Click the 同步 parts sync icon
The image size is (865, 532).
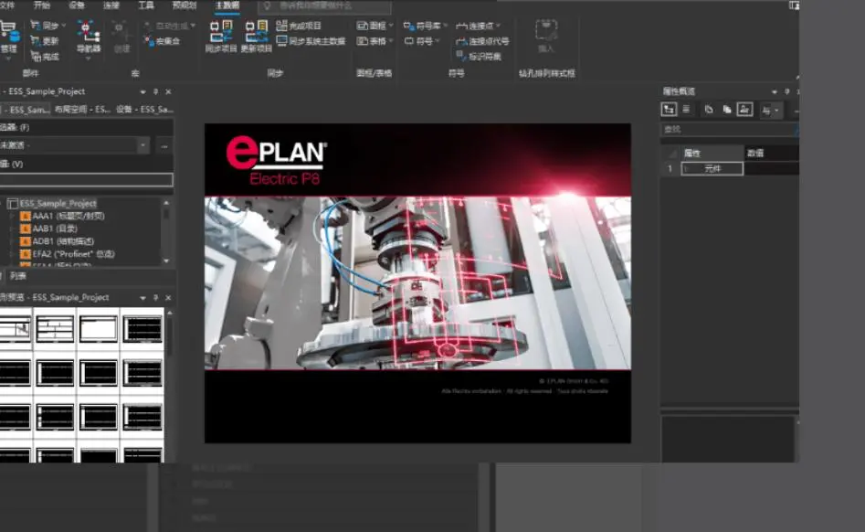click(x=36, y=26)
